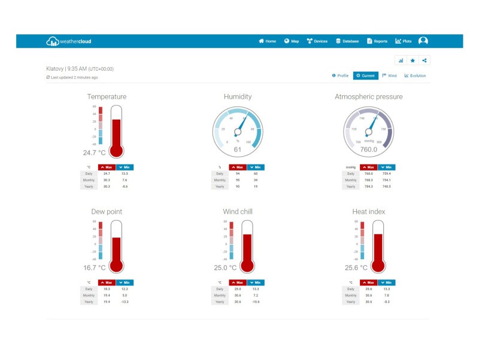Click the Humidity gauge dial
Viewport: 479px width, 359px height.
tap(238, 129)
